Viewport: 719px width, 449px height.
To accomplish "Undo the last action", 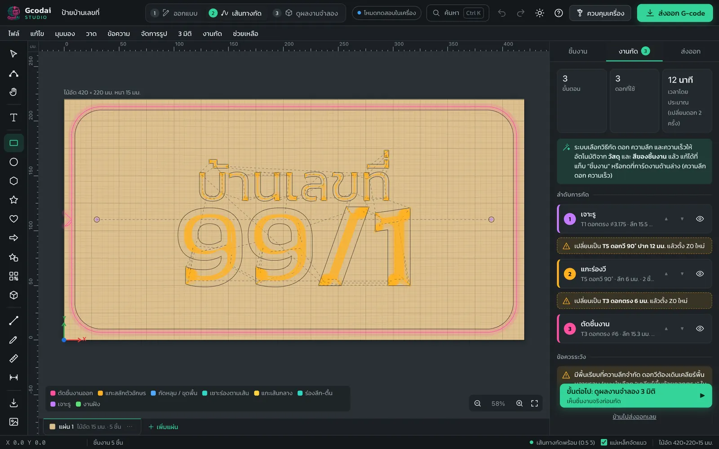I will pos(502,13).
